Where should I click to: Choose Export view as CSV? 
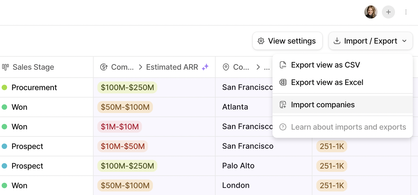click(x=342, y=65)
